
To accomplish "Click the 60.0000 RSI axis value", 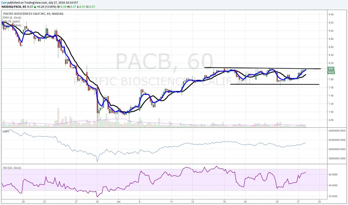I will 333,174.
